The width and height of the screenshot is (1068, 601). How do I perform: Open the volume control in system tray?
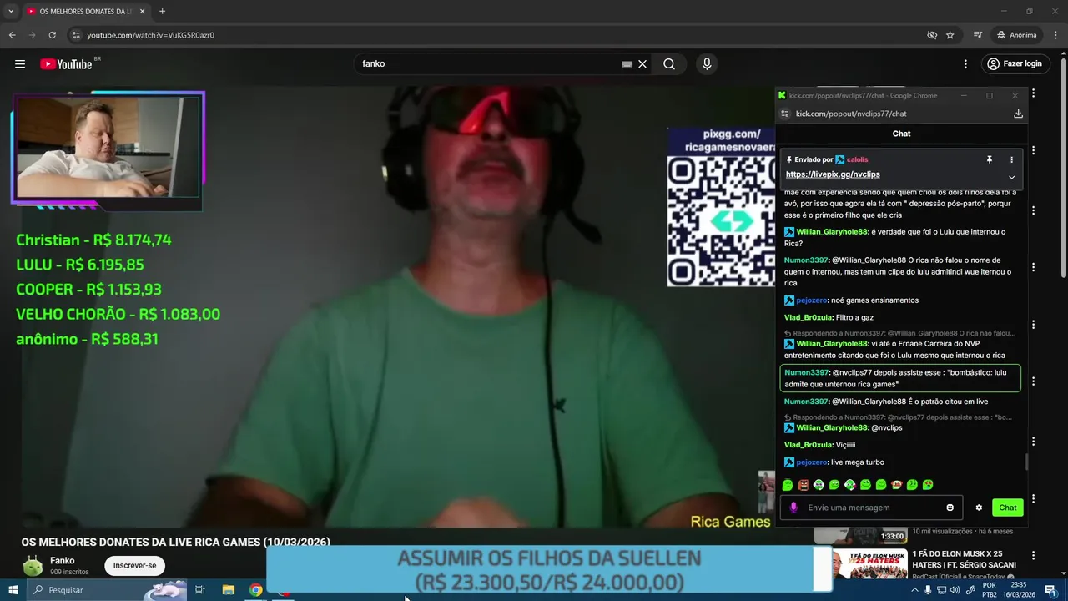click(955, 590)
